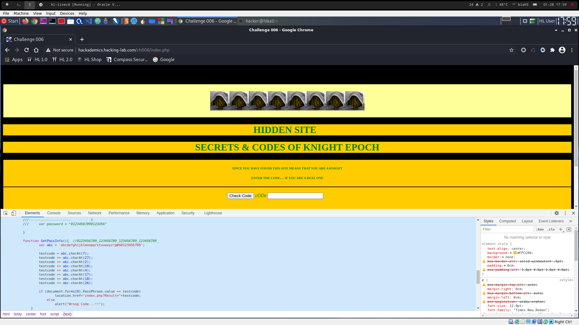
Task: Toggle the device toolbar in DevTools
Action: click(14, 213)
